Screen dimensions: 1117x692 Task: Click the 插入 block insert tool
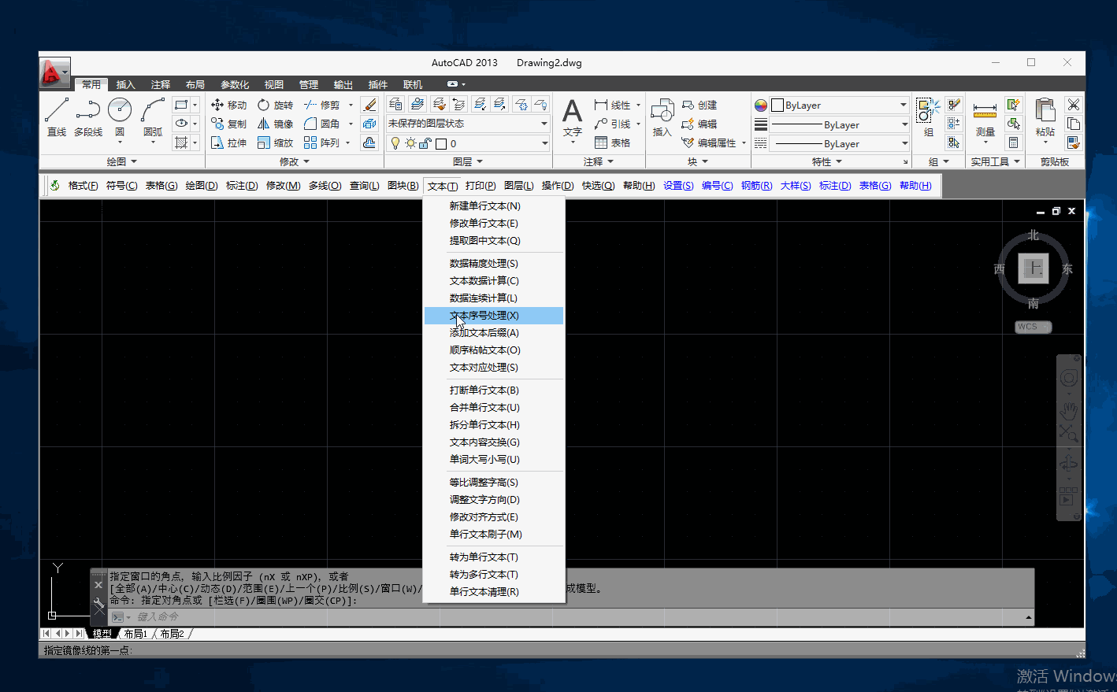(x=662, y=117)
